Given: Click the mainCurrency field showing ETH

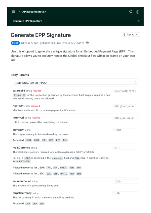Looking at the screenshot, I should 125,148.
